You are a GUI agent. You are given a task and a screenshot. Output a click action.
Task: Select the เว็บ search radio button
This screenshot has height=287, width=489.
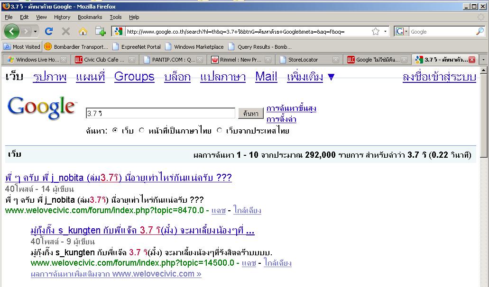coord(115,131)
